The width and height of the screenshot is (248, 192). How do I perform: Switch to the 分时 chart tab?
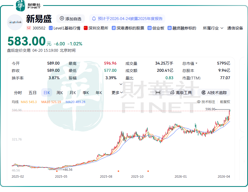coord(18,93)
